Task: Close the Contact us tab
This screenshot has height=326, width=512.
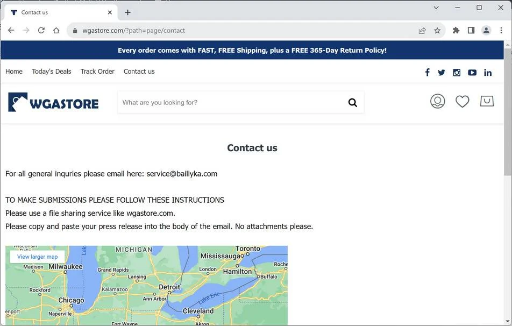Action: click(110, 12)
